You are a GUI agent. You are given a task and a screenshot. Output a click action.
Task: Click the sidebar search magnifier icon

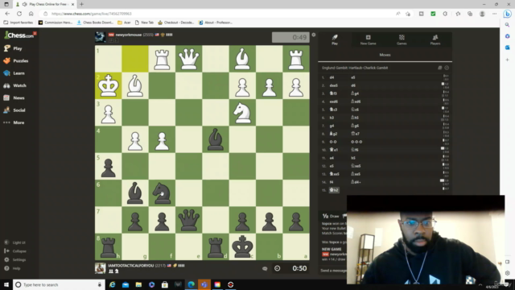[507, 25]
